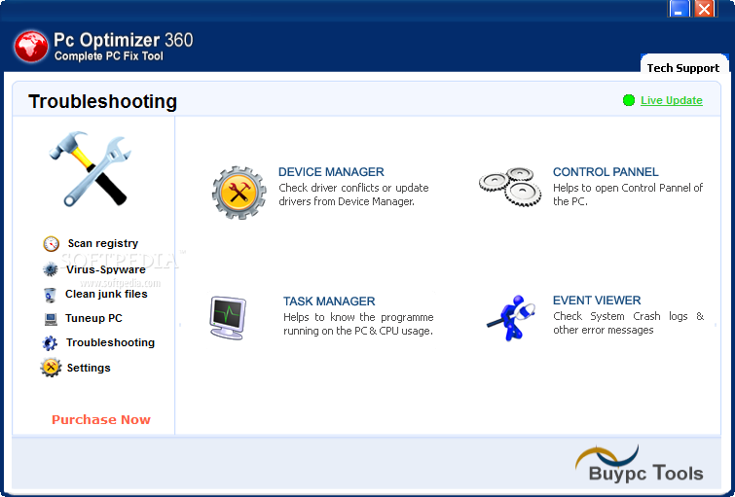Click the Buypc Tools logo
This screenshot has width=735, height=497.
[640, 464]
